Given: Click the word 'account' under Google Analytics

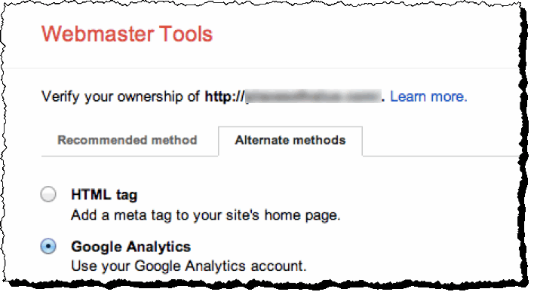Looking at the screenshot, I should pyautogui.click(x=278, y=266).
